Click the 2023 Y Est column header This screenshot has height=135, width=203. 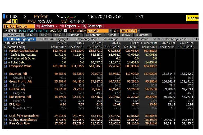click(x=187, y=43)
